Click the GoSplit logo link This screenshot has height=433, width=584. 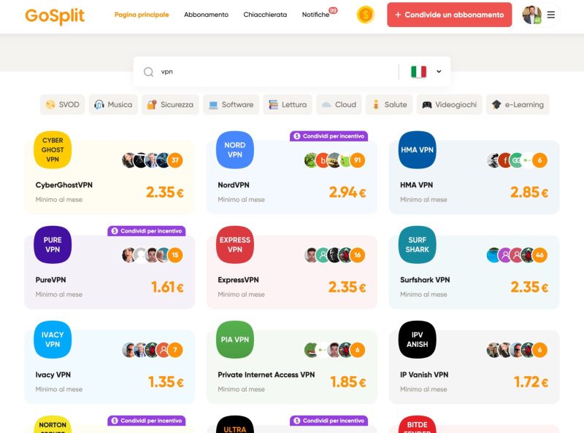tap(55, 15)
